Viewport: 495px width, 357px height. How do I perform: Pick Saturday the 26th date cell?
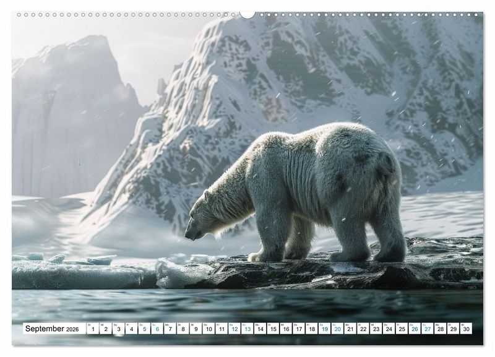click(414, 329)
